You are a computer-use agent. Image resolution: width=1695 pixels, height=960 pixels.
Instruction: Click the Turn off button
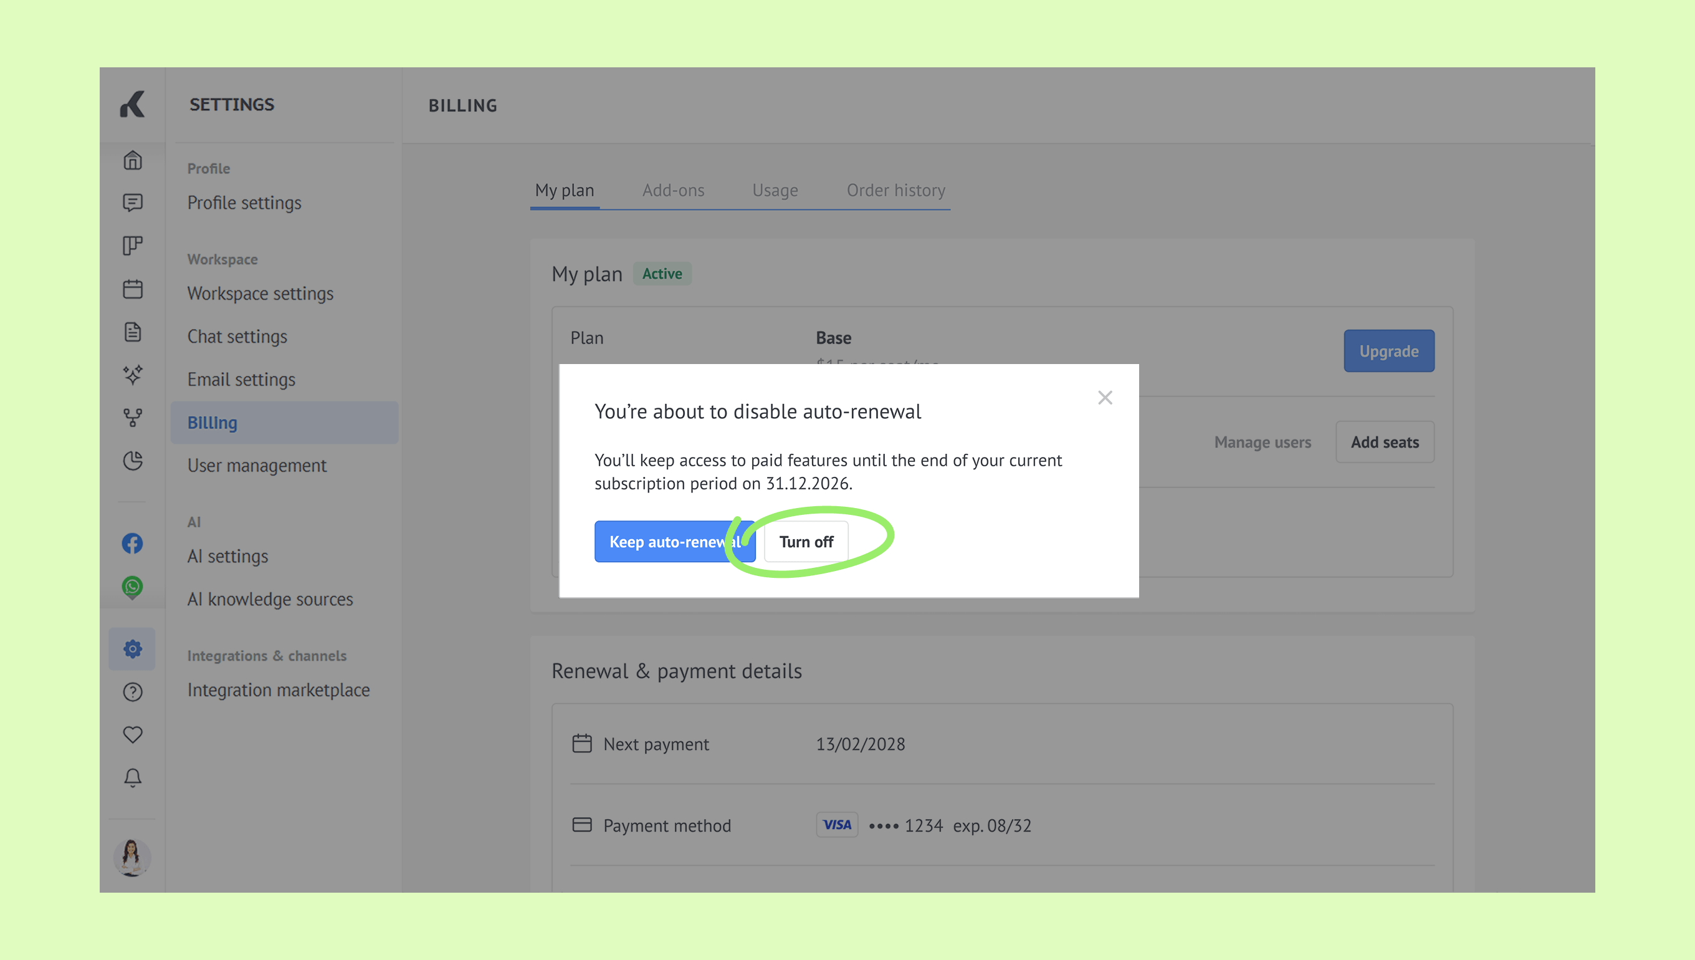[x=806, y=541]
